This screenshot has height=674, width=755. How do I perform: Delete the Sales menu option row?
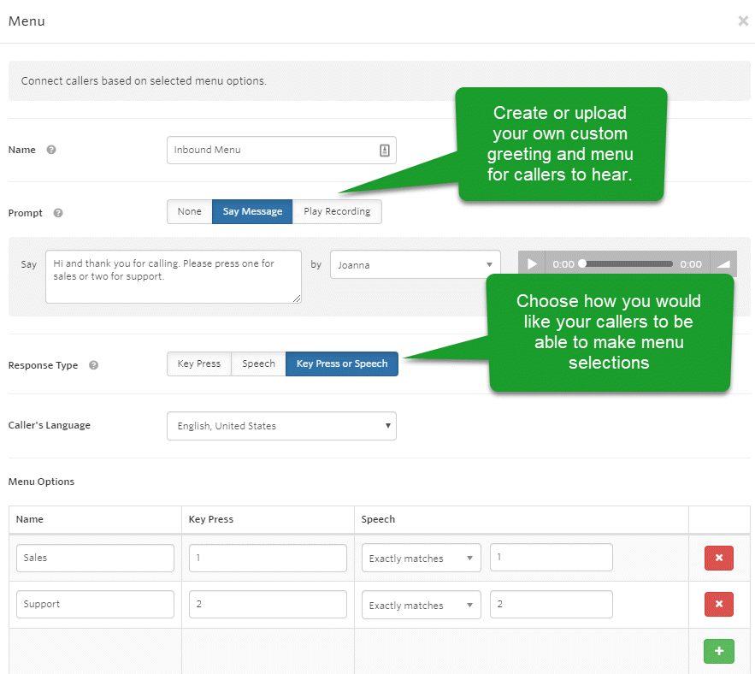(x=719, y=558)
